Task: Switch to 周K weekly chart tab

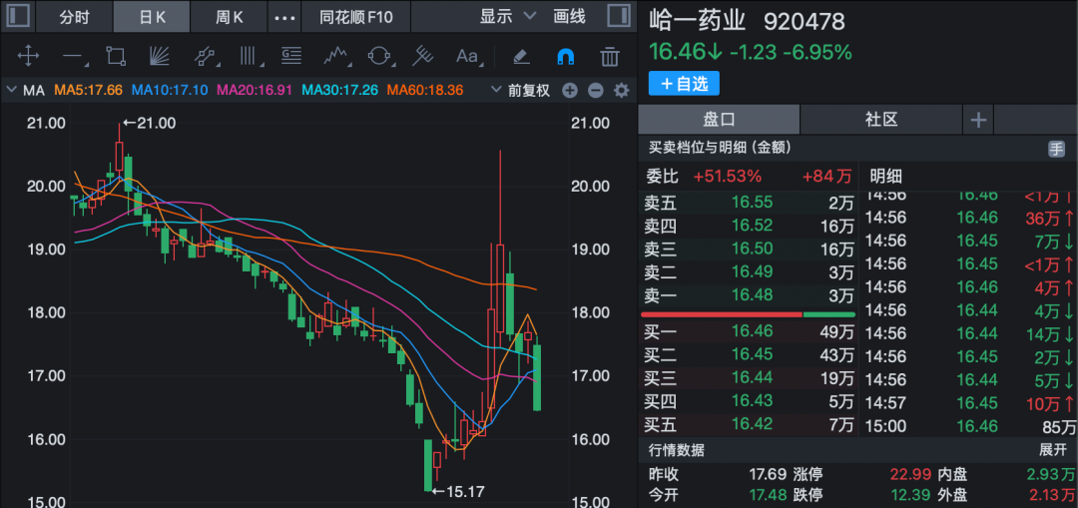Action: [230, 17]
